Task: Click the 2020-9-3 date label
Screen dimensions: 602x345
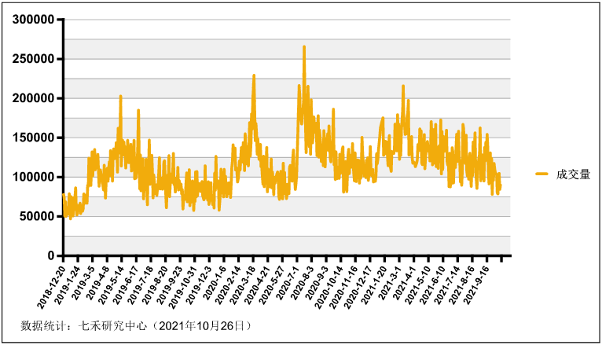Action: (x=318, y=282)
